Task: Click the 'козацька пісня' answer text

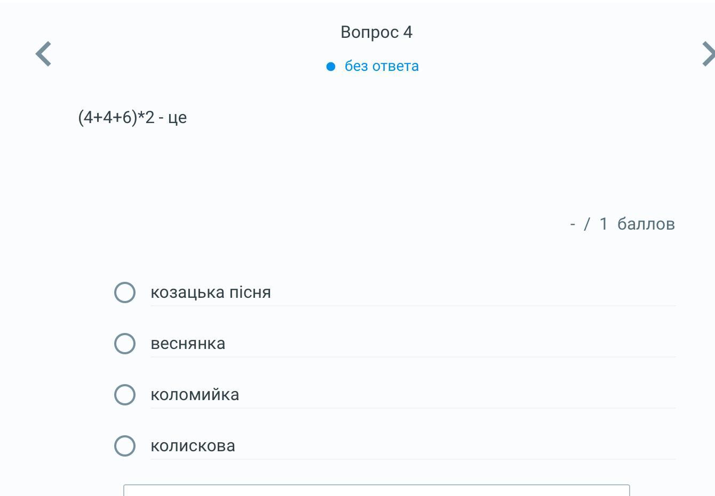Action: [x=211, y=292]
